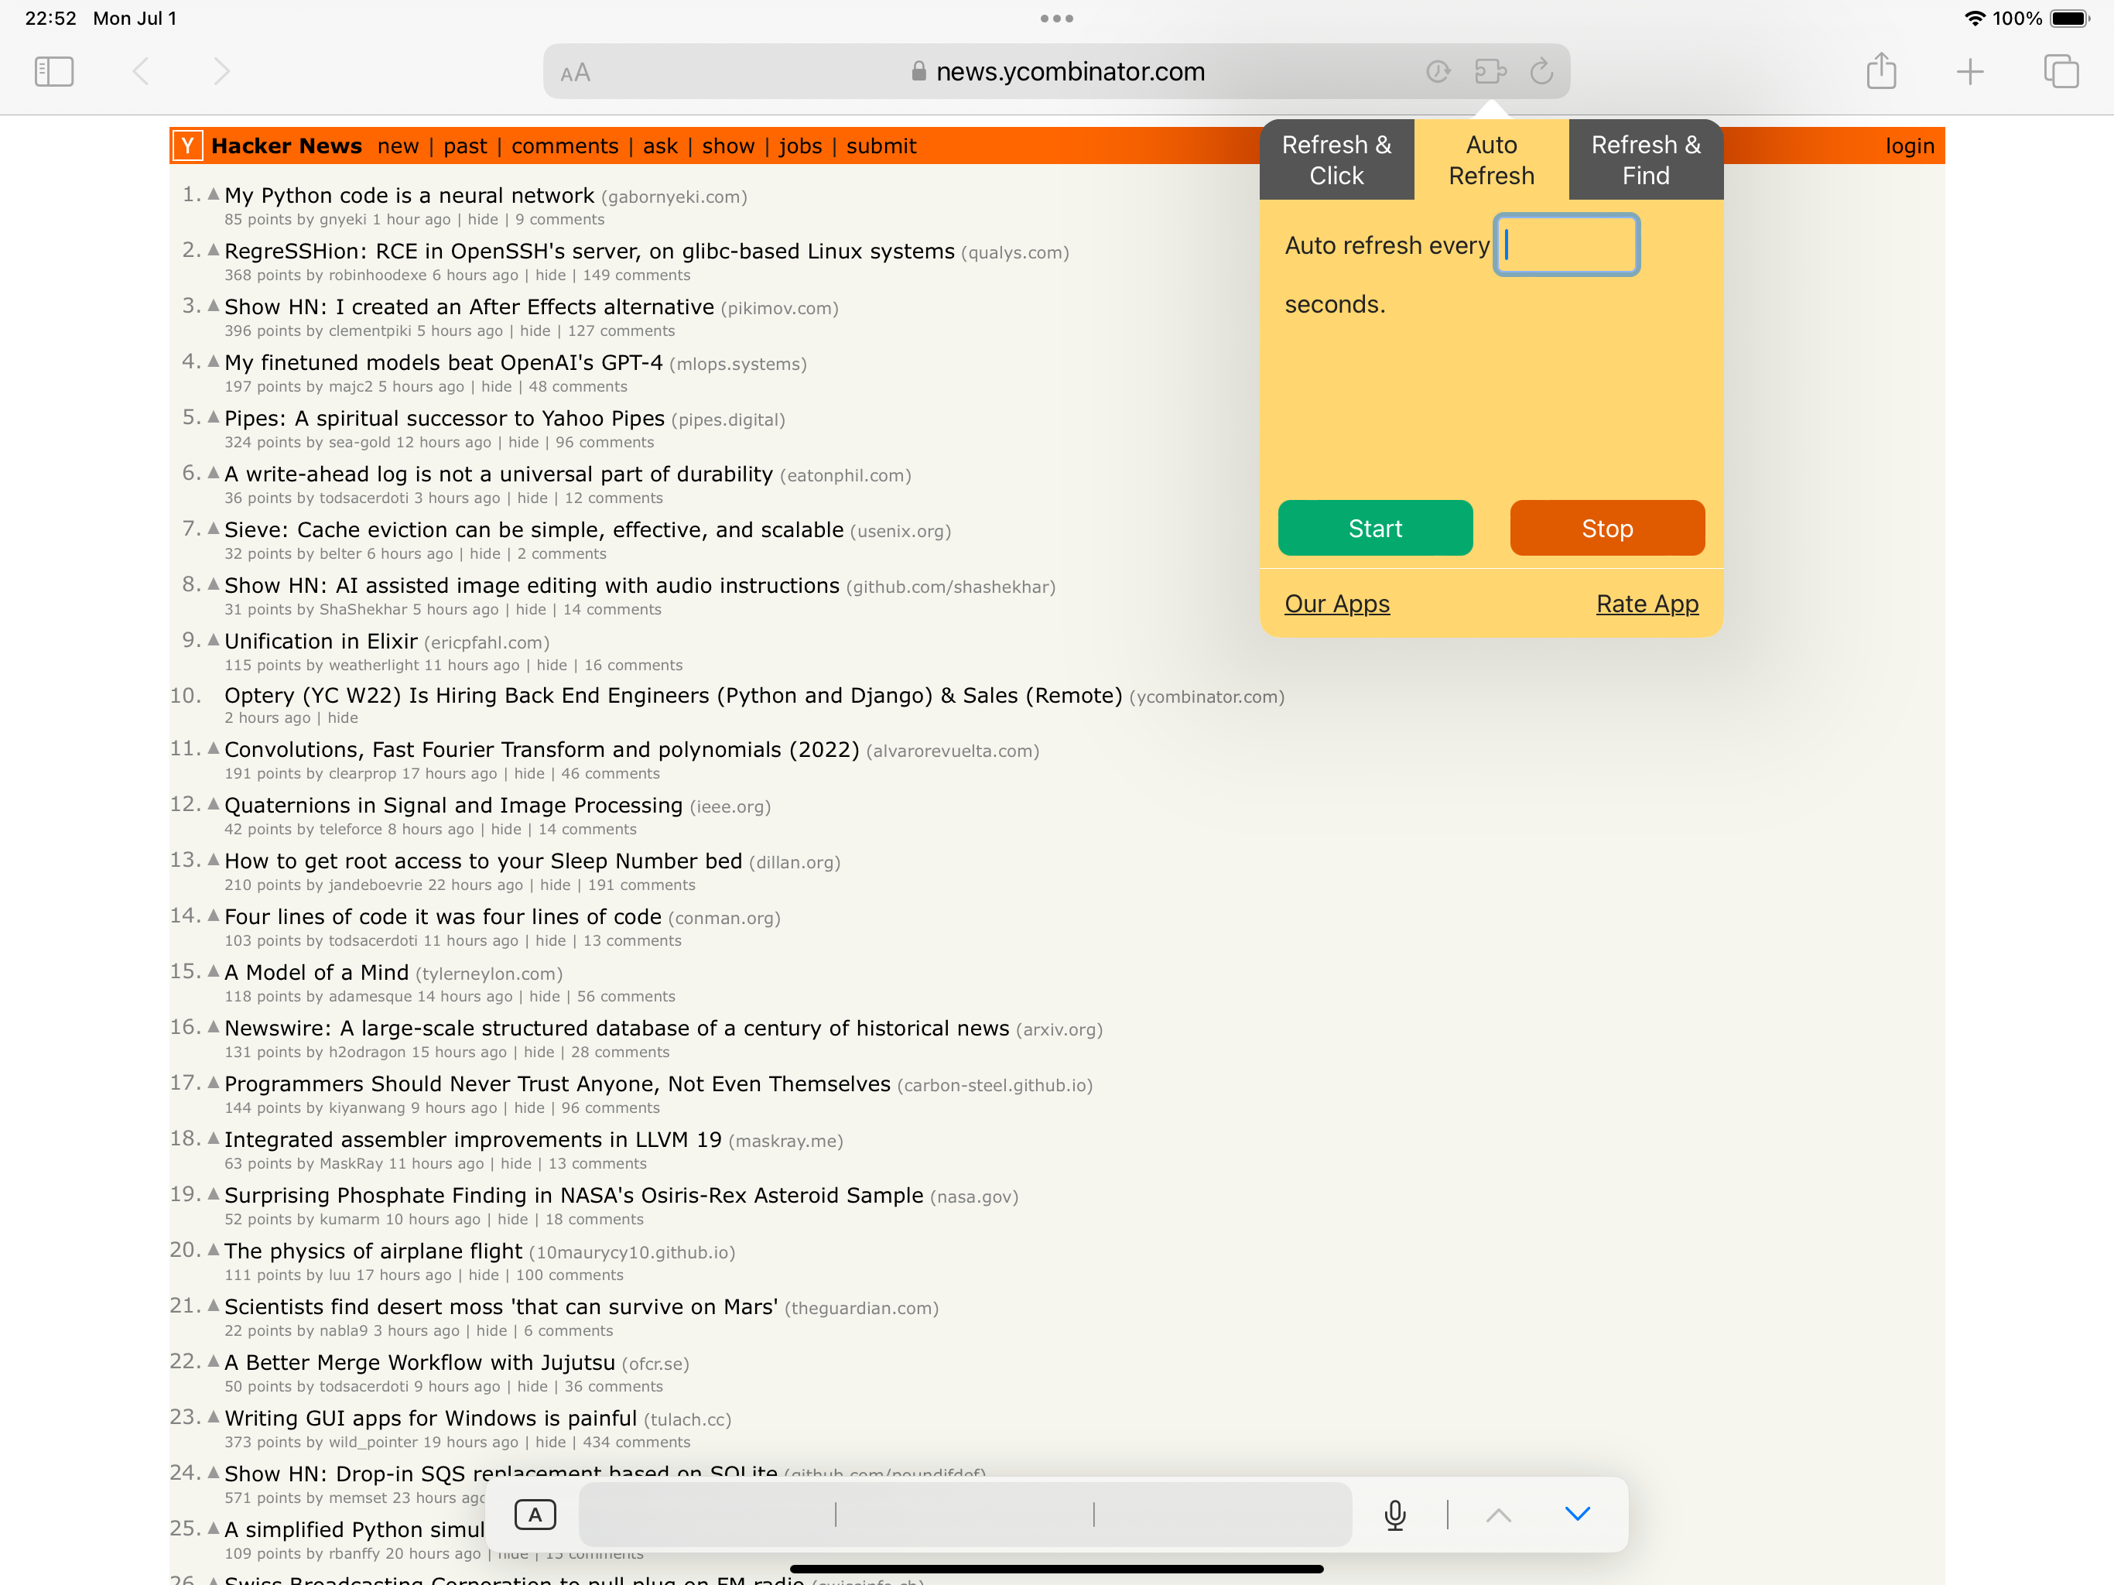Tap the battery indicator in status bar

tap(2070, 18)
